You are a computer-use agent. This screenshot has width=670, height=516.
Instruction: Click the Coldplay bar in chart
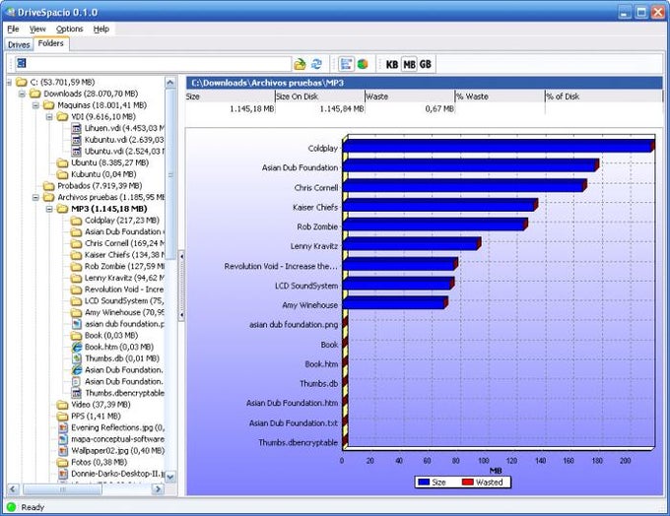(x=499, y=146)
